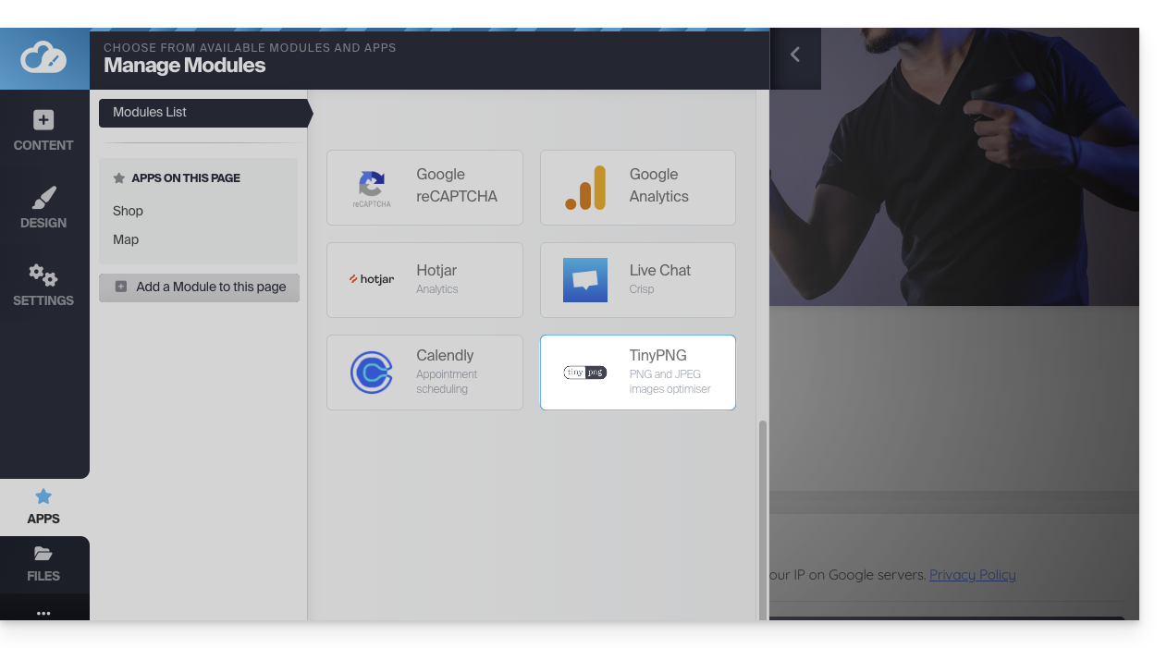This screenshot has width=1167, height=648.
Task: Pick the Calendly appointment scheduling module
Action: [x=424, y=373]
